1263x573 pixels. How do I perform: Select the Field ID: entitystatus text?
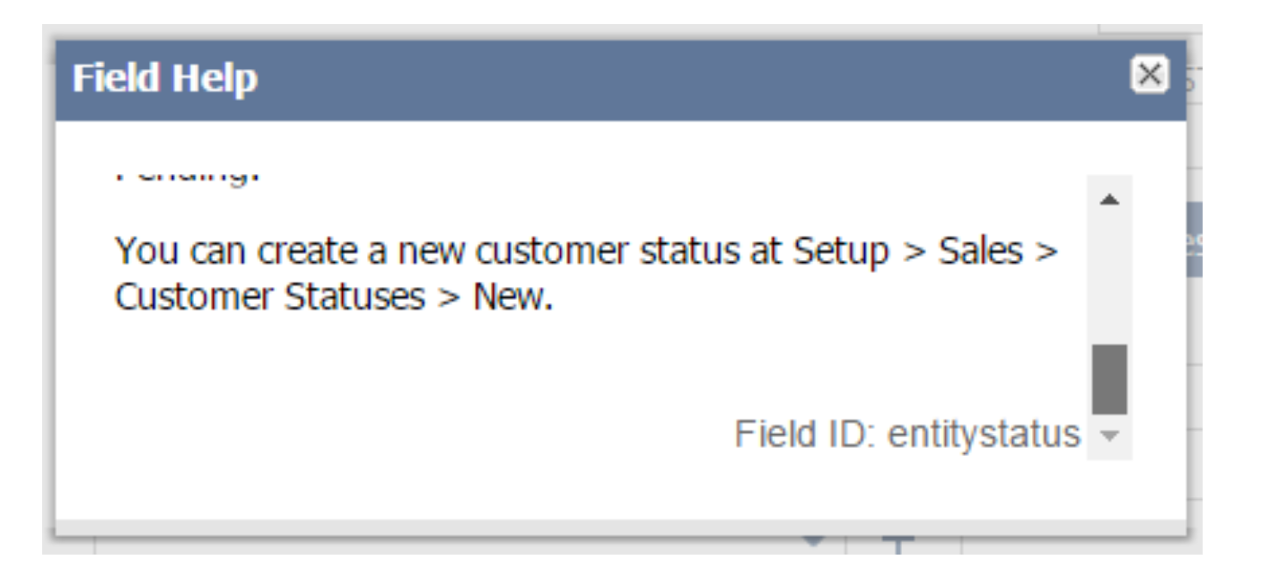pos(906,434)
